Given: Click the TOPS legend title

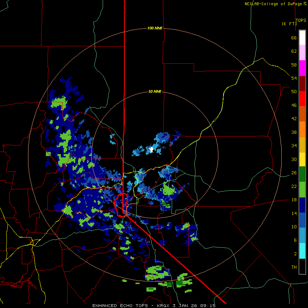Looking at the screenshot, I should click(x=301, y=20).
